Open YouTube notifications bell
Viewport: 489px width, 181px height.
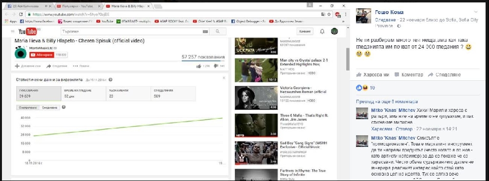click(x=322, y=31)
